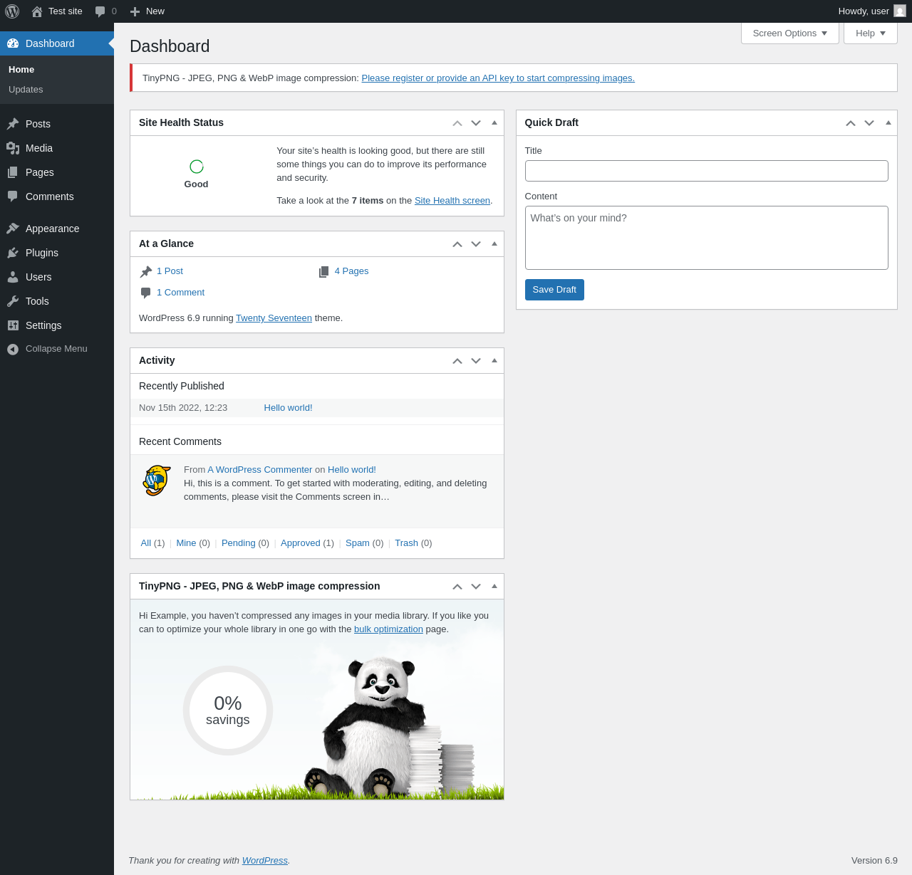Filter comments by Approved
Image resolution: width=912 pixels, height=875 pixels.
[x=301, y=543]
